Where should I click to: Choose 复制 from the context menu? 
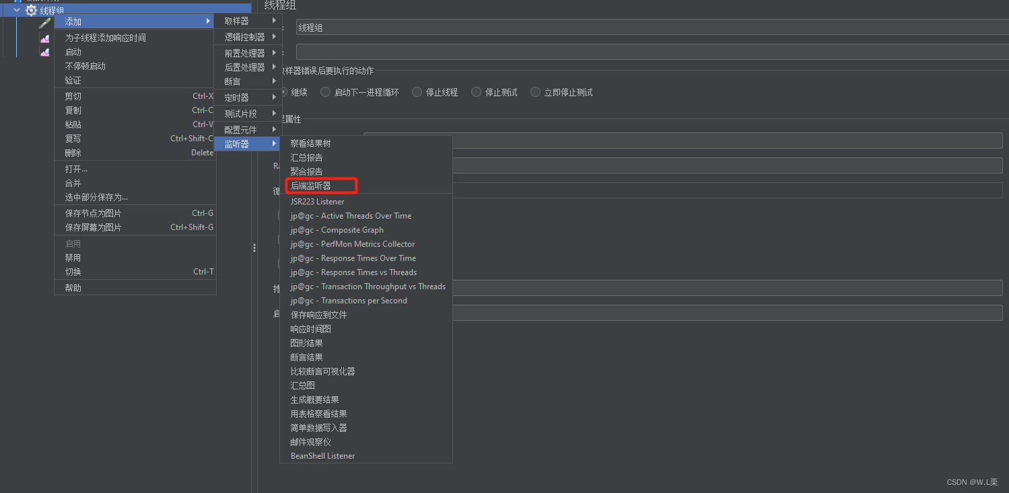(x=135, y=110)
